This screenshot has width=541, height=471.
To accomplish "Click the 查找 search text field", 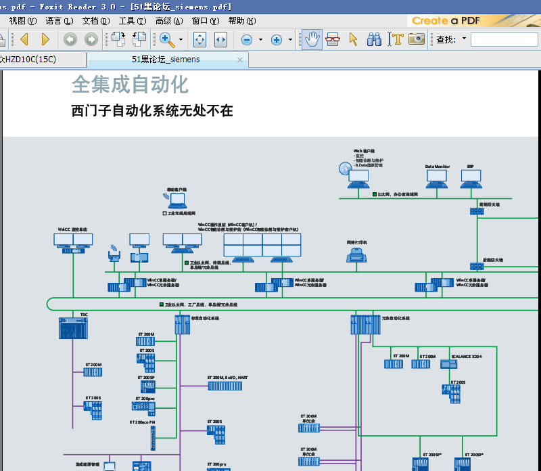I will coord(504,39).
